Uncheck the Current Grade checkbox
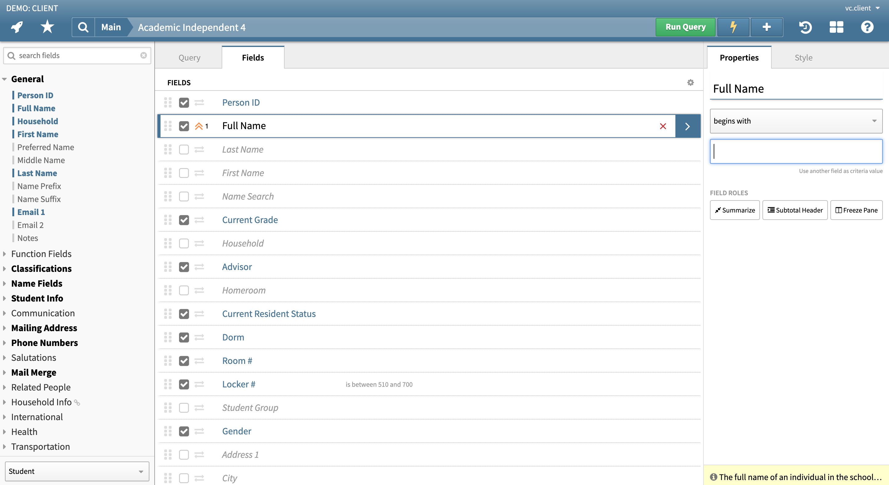 pos(184,220)
